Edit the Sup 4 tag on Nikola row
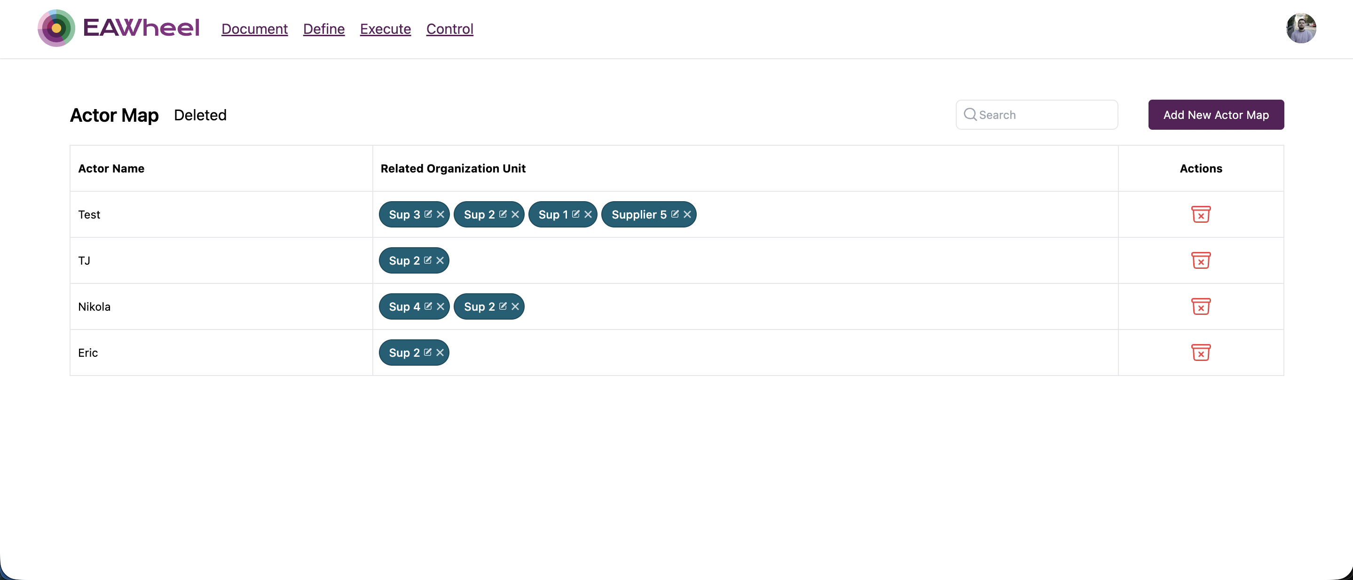The image size is (1353, 580). [428, 306]
